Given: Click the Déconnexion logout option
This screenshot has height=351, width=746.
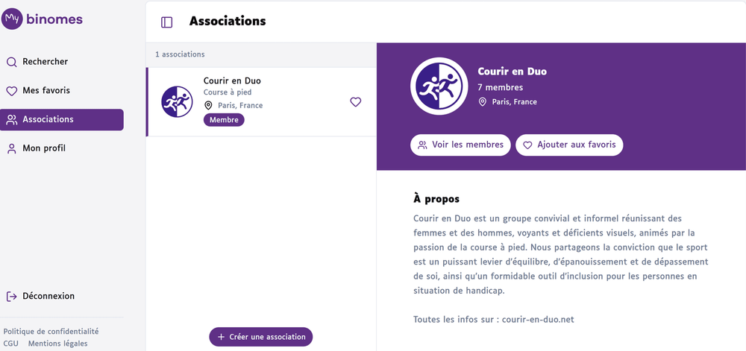Looking at the screenshot, I should 48,296.
